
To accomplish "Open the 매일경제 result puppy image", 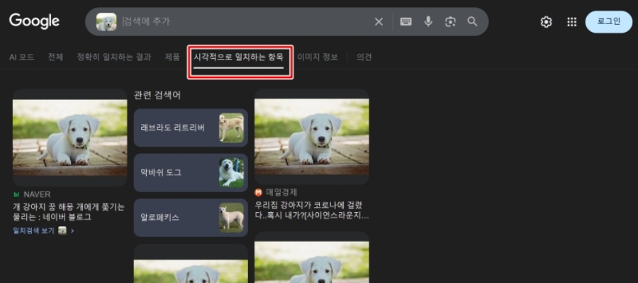I will (312, 136).
